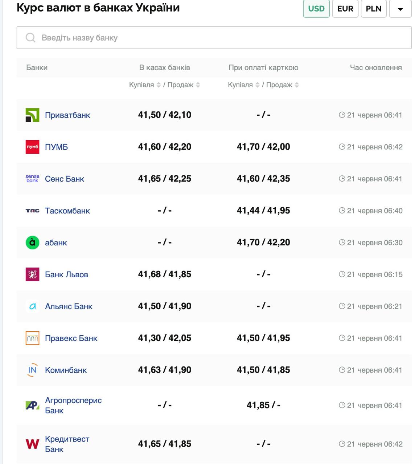This screenshot has height=464, width=419.
Task: Click the Privatbank logo icon
Action: click(32, 115)
